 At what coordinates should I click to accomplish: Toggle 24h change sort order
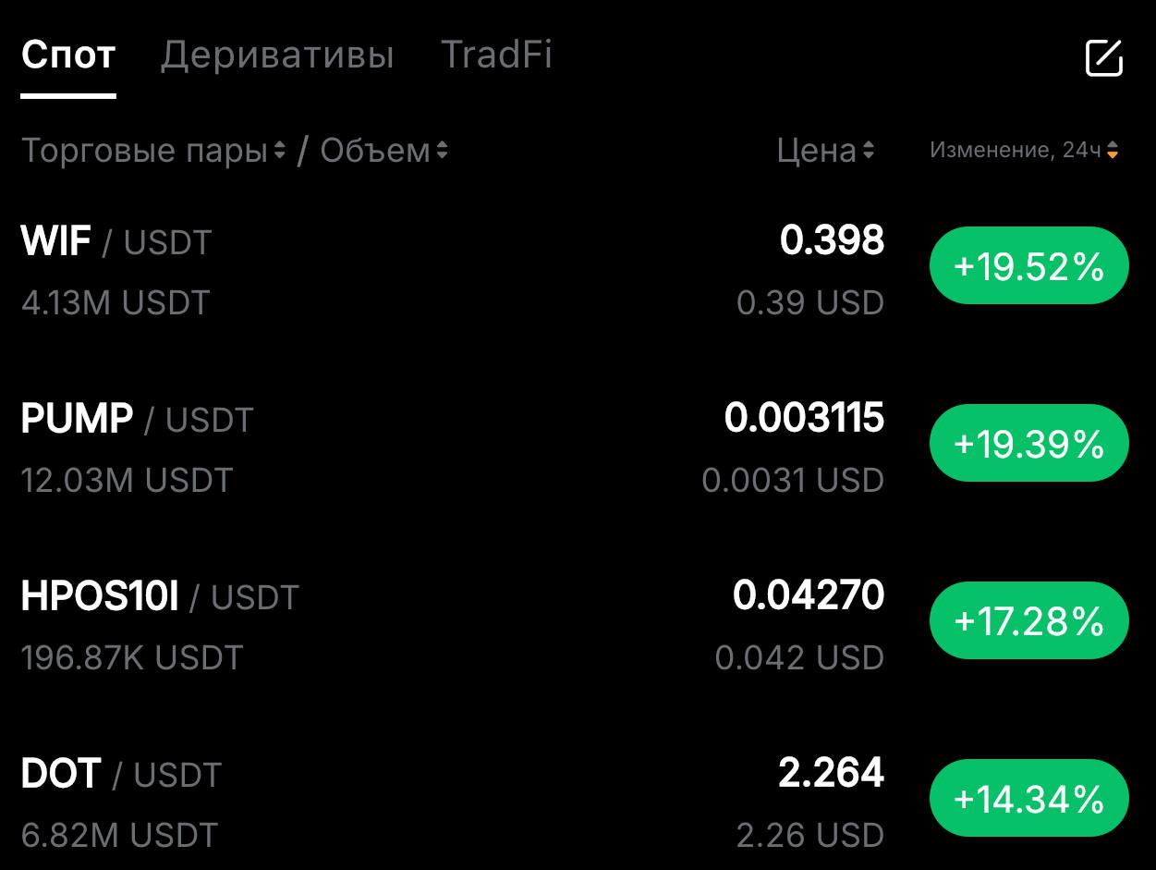[1113, 150]
